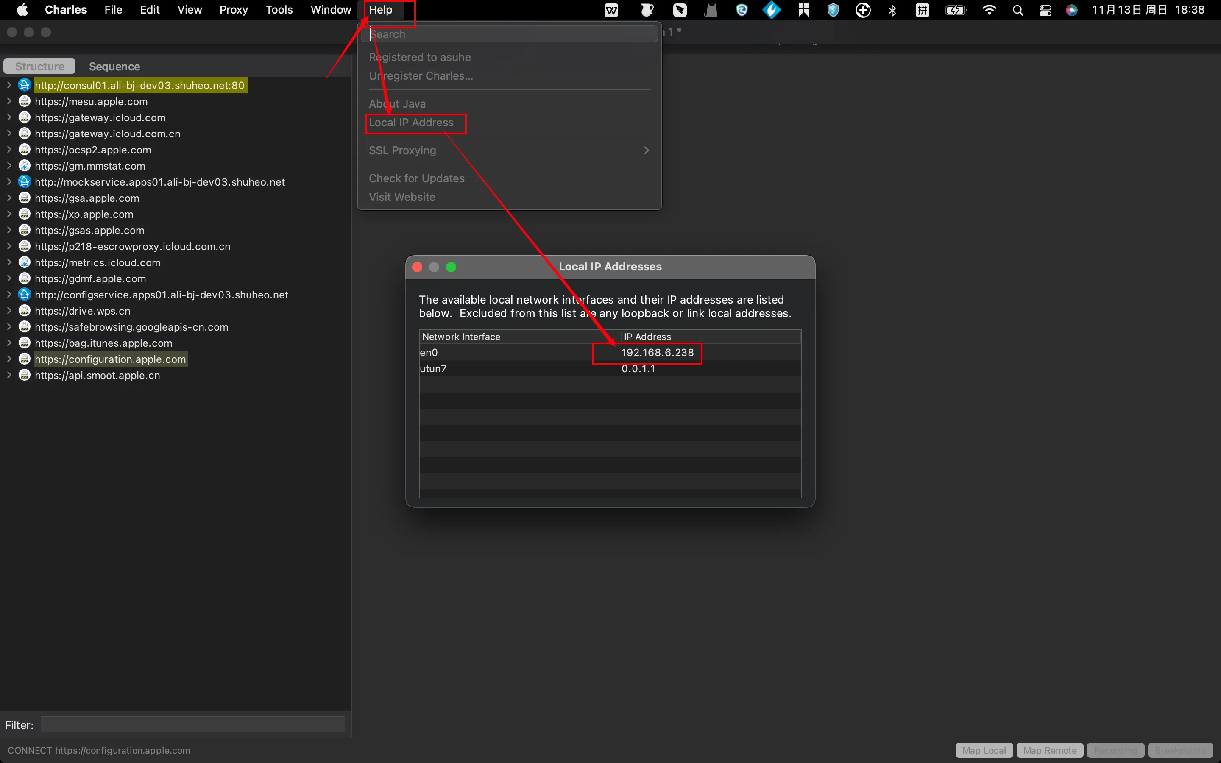Expand the ocsp2.apple.com tree node
This screenshot has height=763, width=1221.
click(9, 149)
